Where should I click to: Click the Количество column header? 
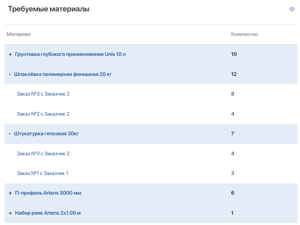[x=244, y=35]
